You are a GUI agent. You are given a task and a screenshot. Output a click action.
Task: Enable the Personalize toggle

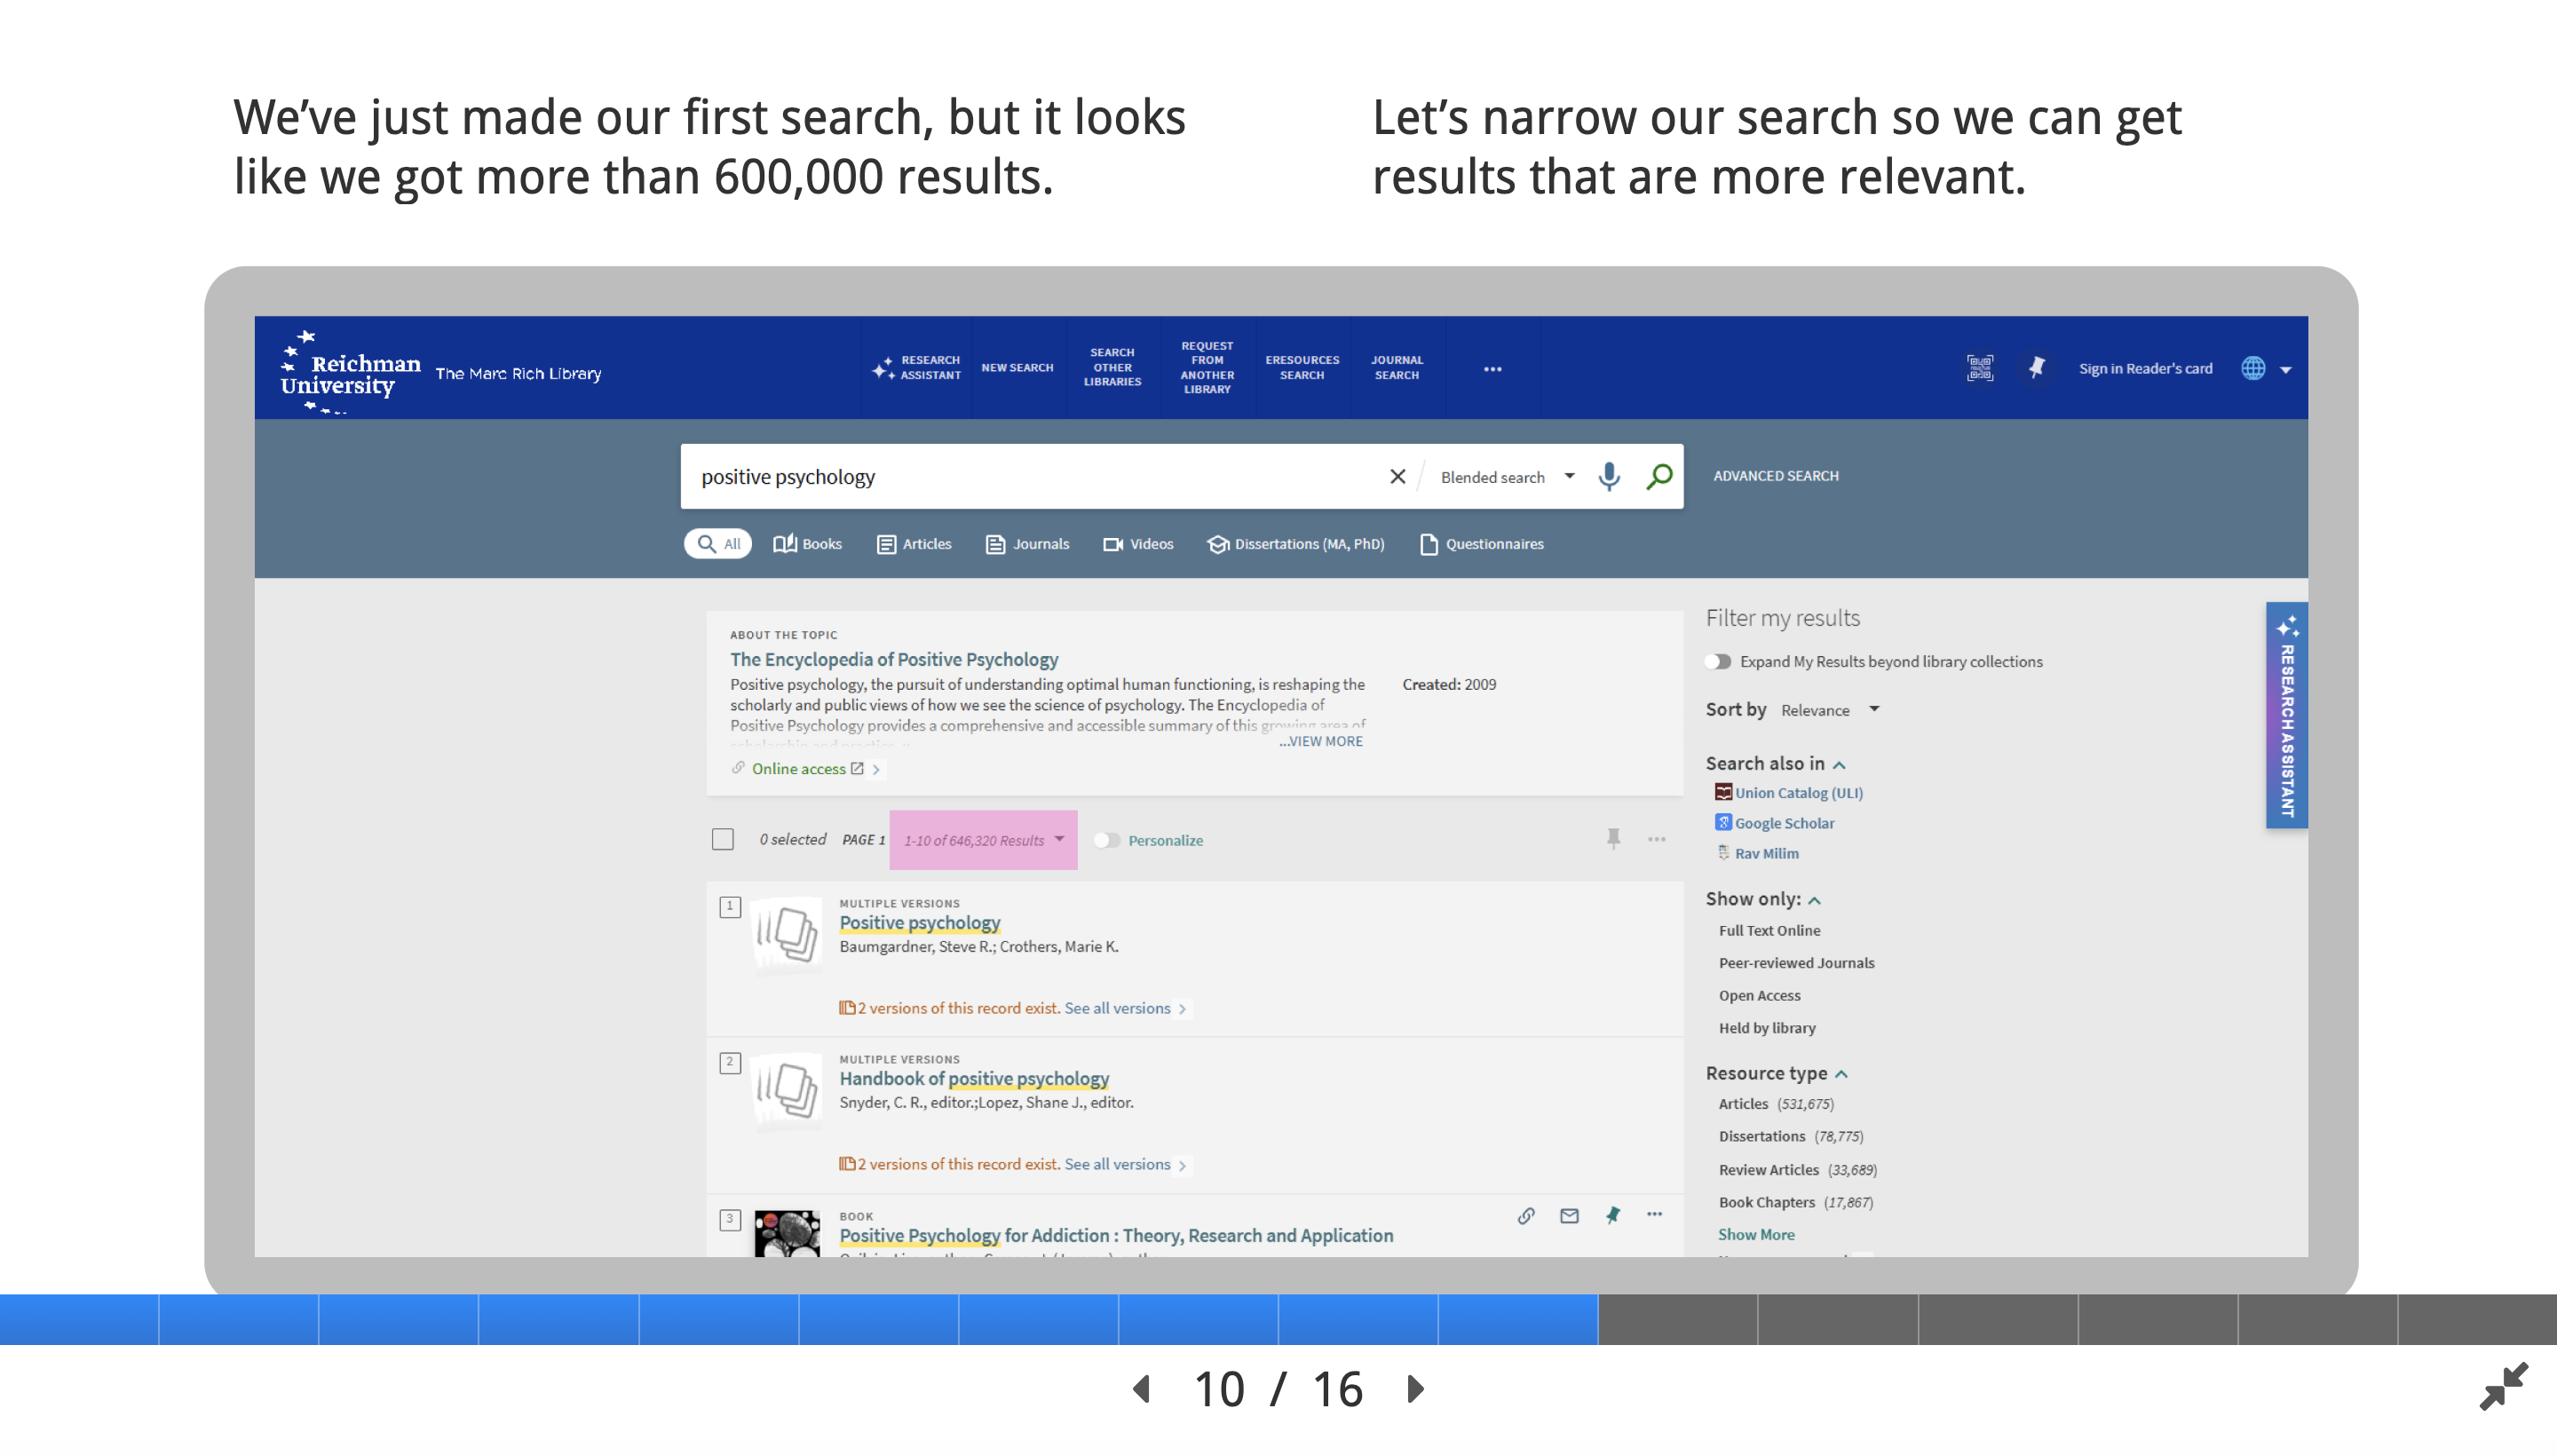click(x=1106, y=840)
